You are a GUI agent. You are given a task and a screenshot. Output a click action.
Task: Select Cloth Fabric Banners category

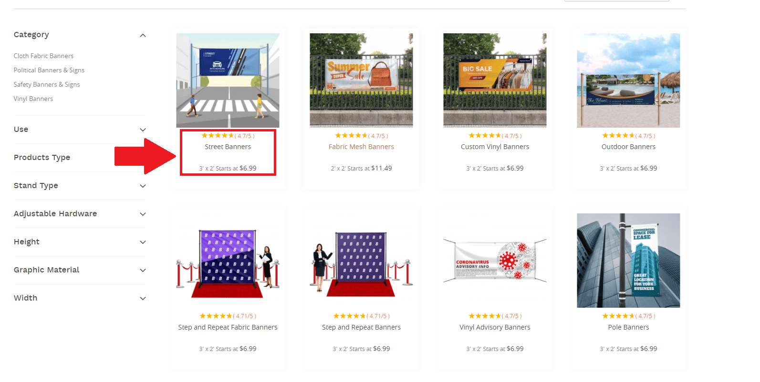43,56
